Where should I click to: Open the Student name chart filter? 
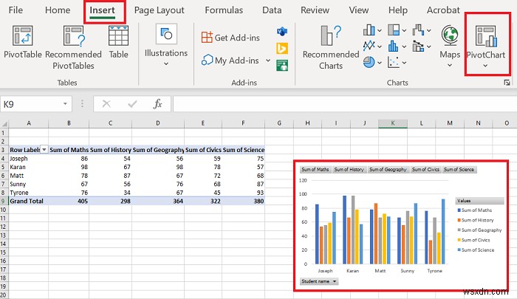(319, 281)
